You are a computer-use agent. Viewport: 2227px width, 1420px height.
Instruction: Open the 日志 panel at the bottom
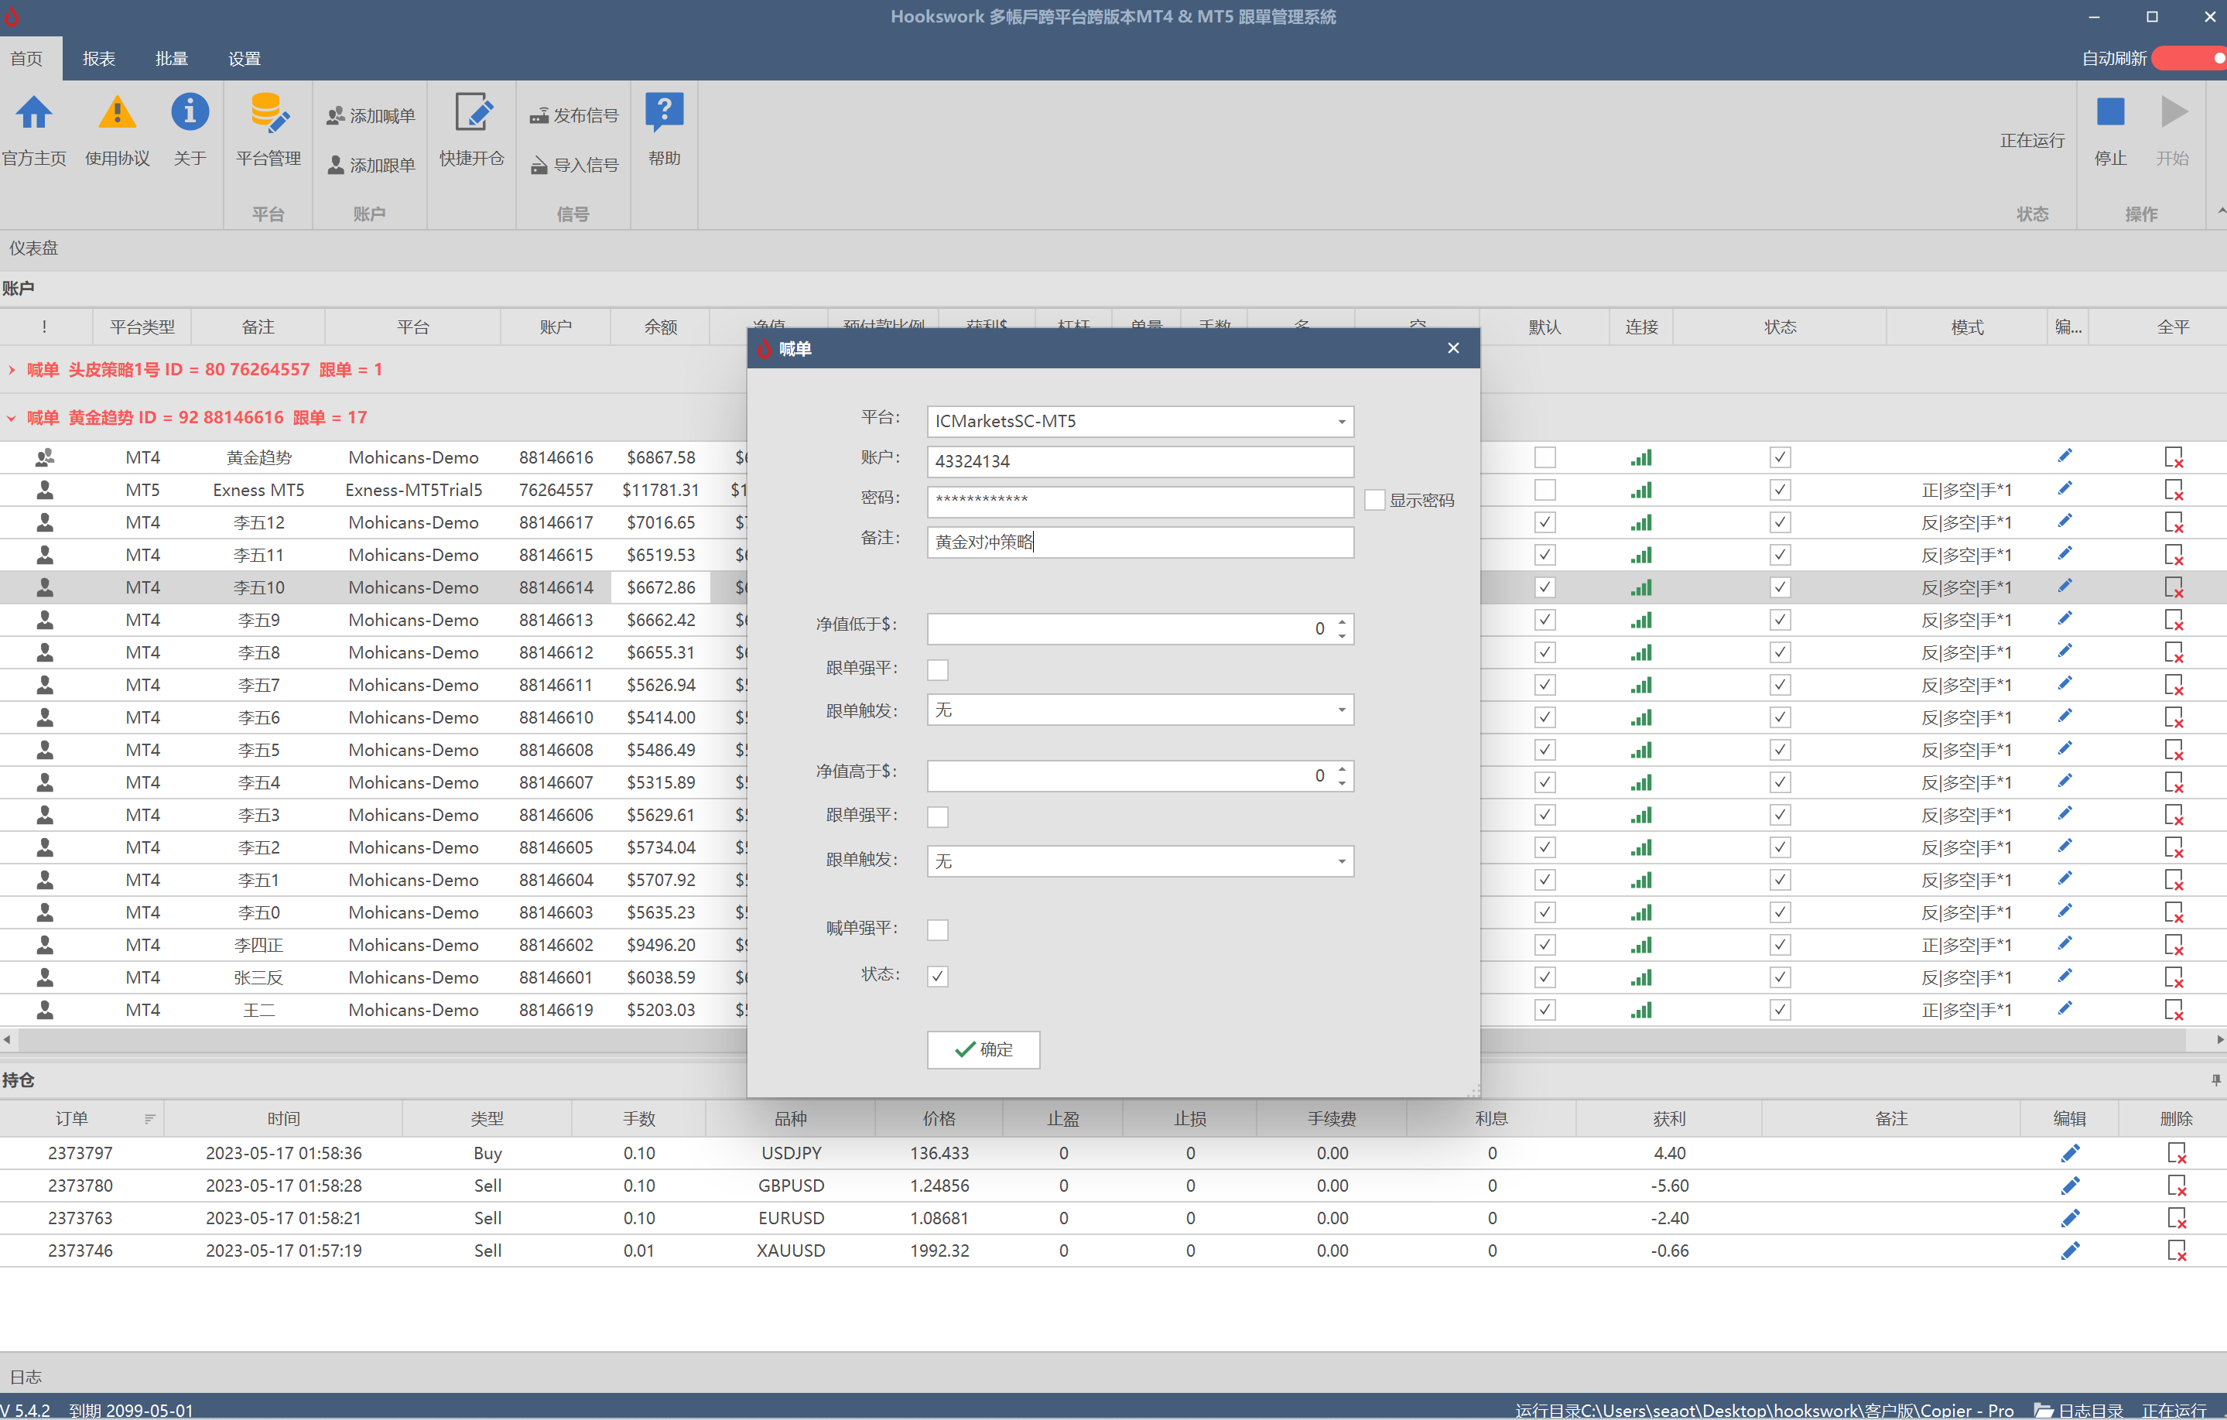[26, 1377]
